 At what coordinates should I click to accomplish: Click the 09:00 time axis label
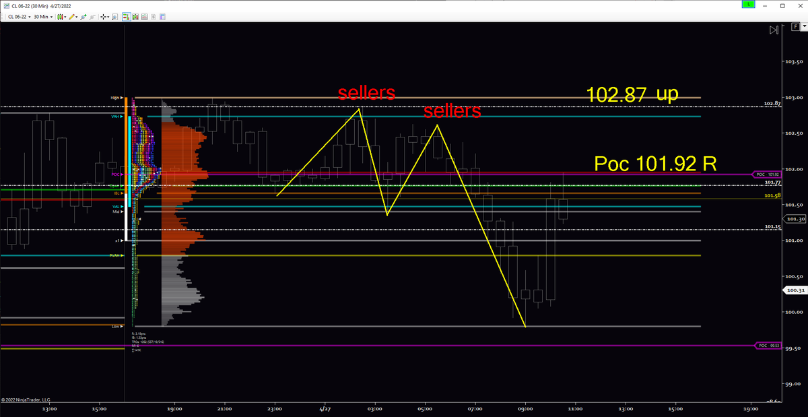point(525,408)
